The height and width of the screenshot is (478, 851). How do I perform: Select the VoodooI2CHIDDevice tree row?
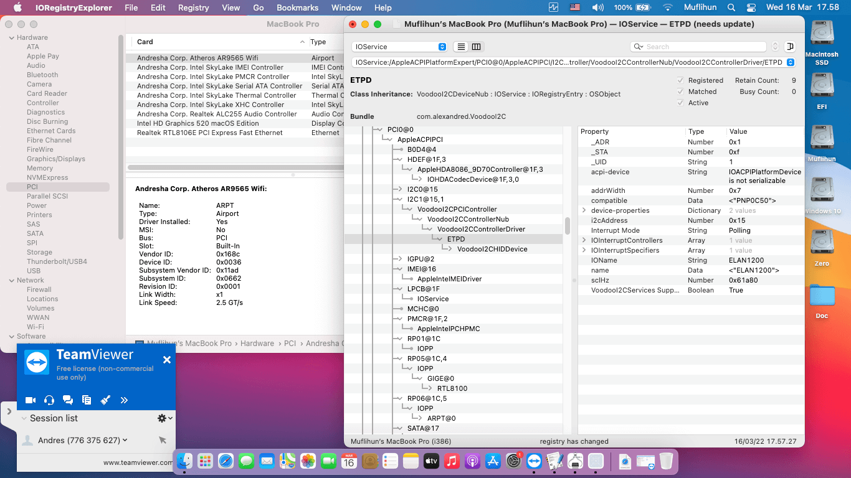(492, 249)
